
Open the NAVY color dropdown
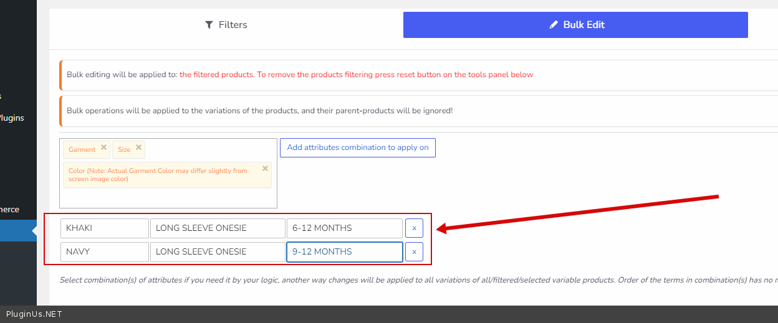[x=105, y=252]
